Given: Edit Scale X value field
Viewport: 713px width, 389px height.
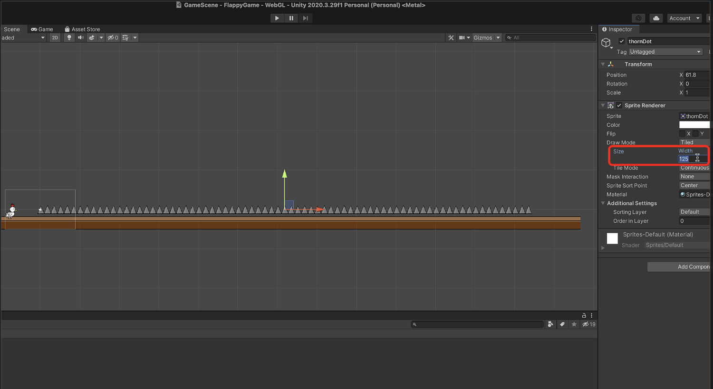Looking at the screenshot, I should [697, 93].
